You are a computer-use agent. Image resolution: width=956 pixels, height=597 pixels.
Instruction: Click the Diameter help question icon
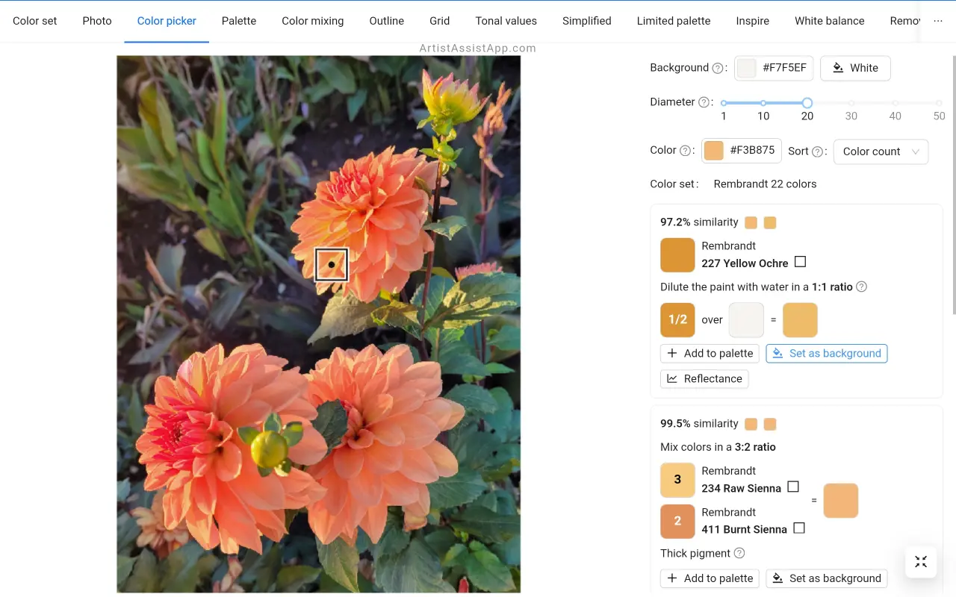(x=704, y=102)
